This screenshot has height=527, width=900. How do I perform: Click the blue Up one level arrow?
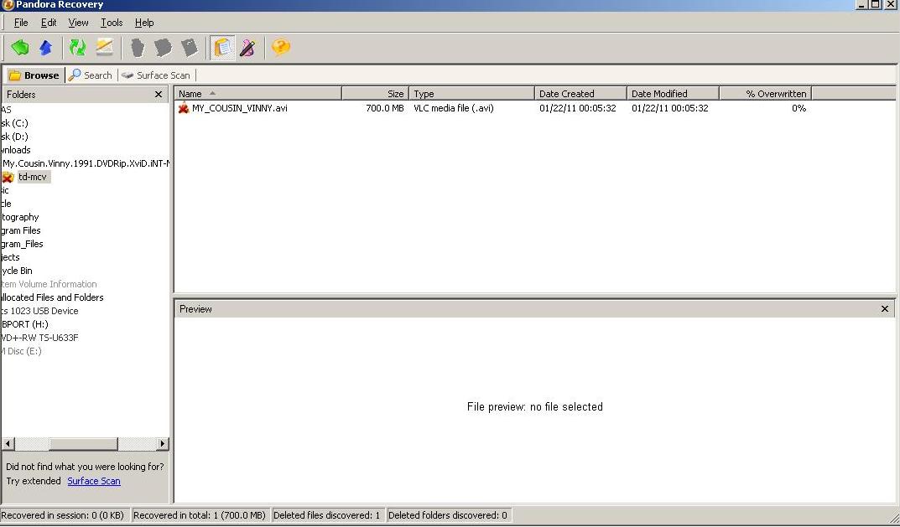[46, 47]
